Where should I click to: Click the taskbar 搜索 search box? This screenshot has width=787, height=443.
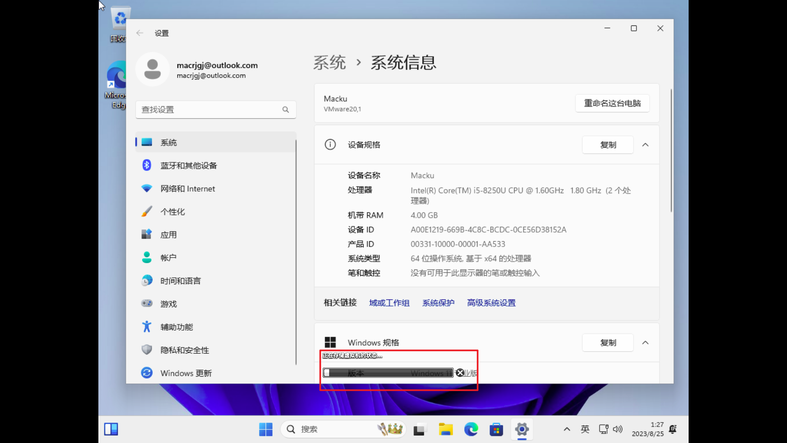[x=343, y=429]
